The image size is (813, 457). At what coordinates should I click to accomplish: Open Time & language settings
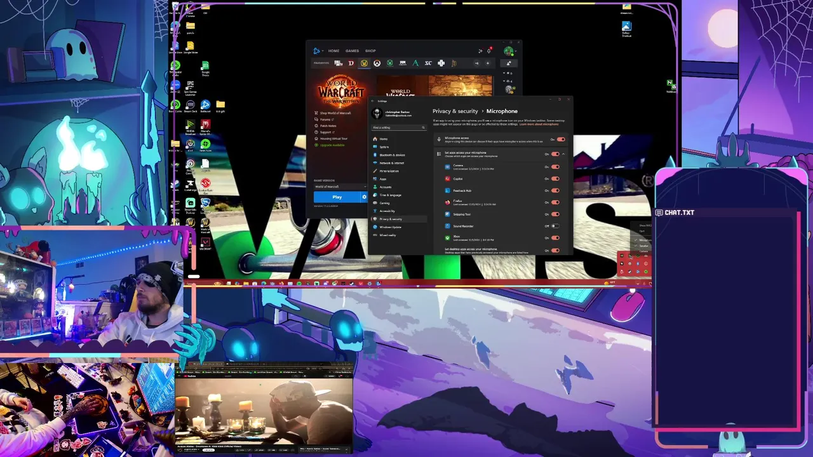coord(399,195)
